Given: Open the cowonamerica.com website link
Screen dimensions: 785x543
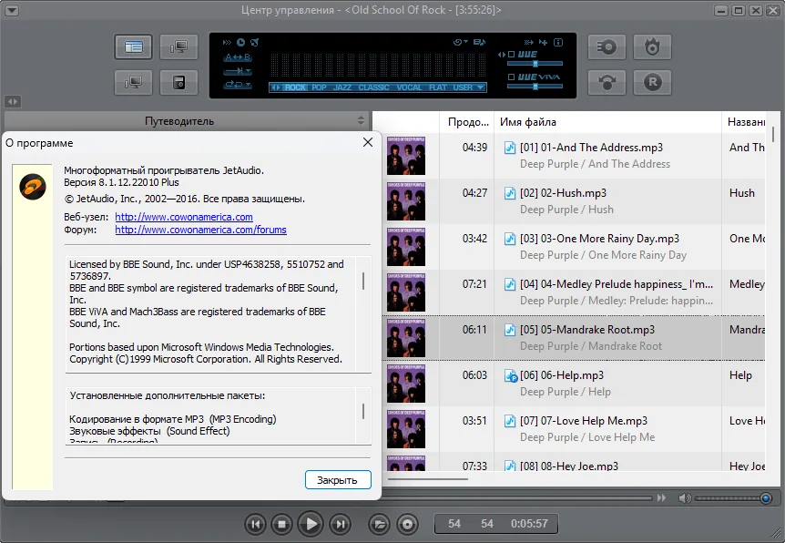Looking at the screenshot, I should [184, 217].
